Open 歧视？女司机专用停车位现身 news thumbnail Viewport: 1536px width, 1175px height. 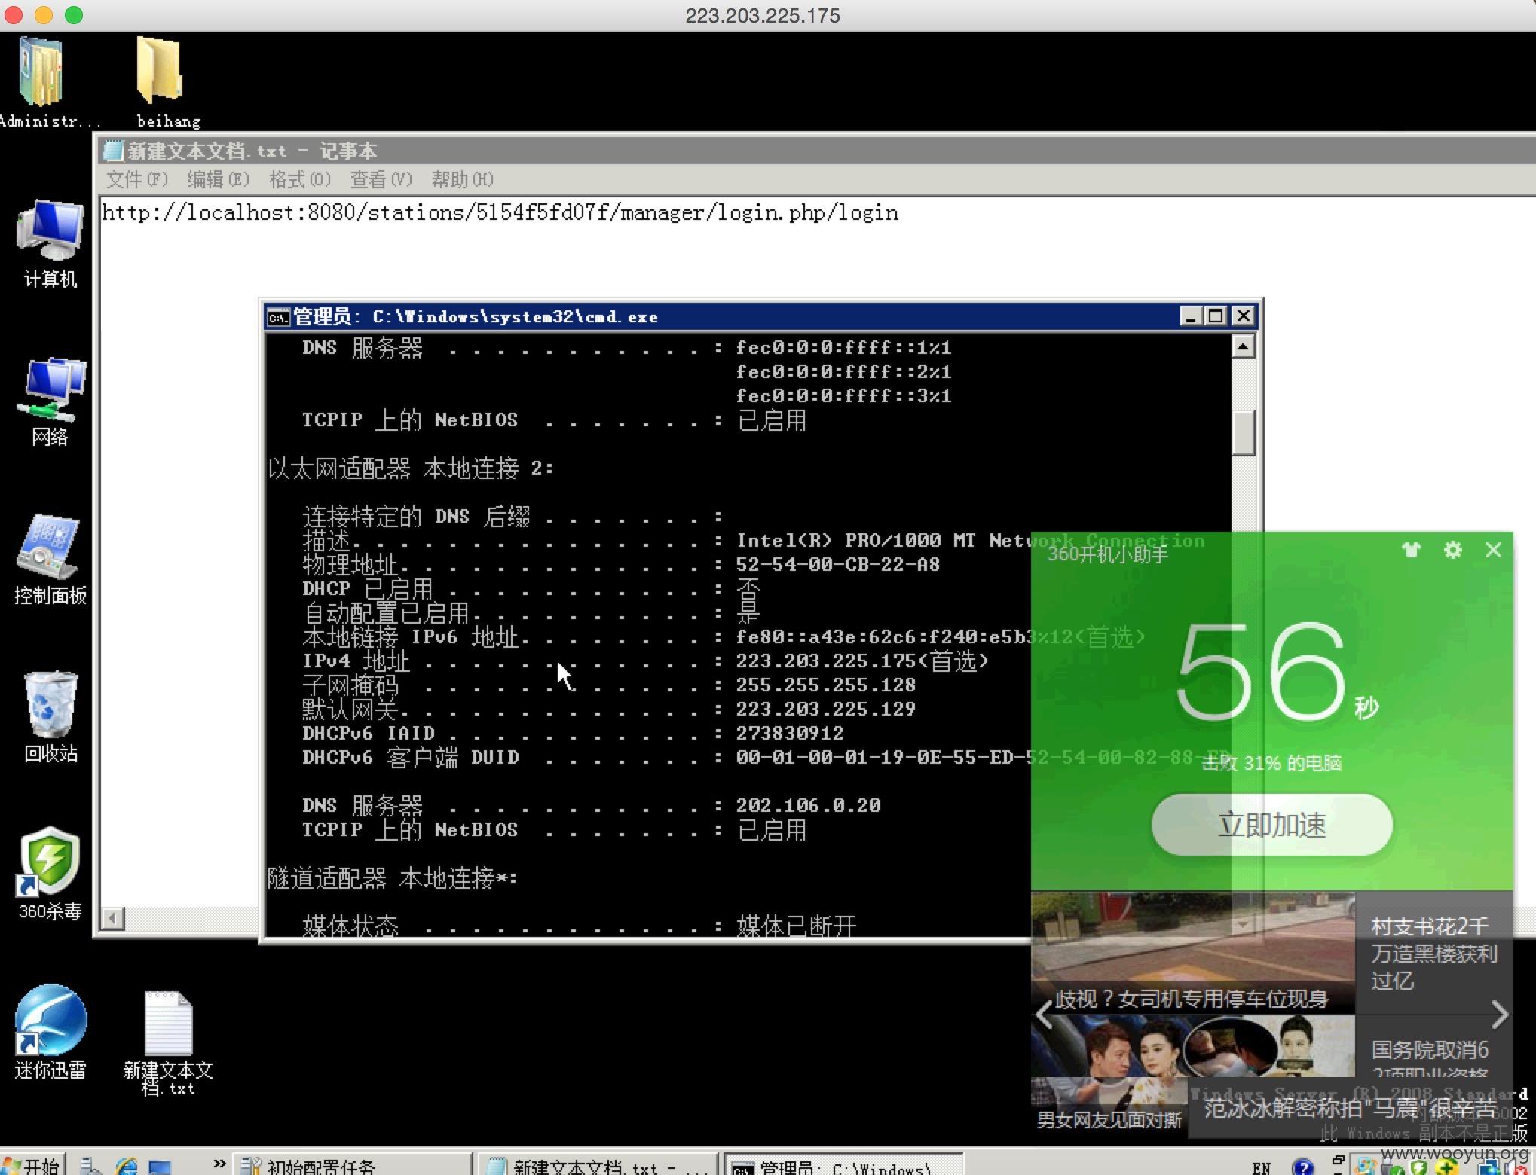coord(1192,953)
